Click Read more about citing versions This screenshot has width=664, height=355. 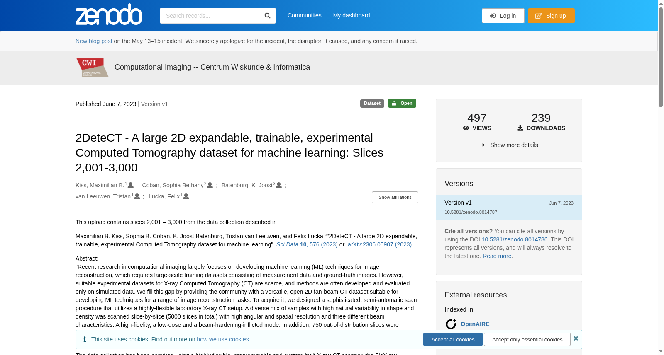pyautogui.click(x=497, y=256)
